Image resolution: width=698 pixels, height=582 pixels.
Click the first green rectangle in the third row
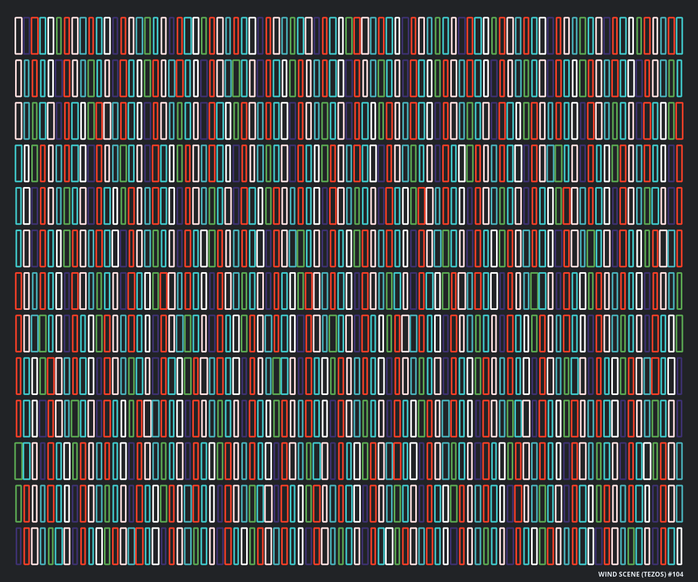point(34,121)
